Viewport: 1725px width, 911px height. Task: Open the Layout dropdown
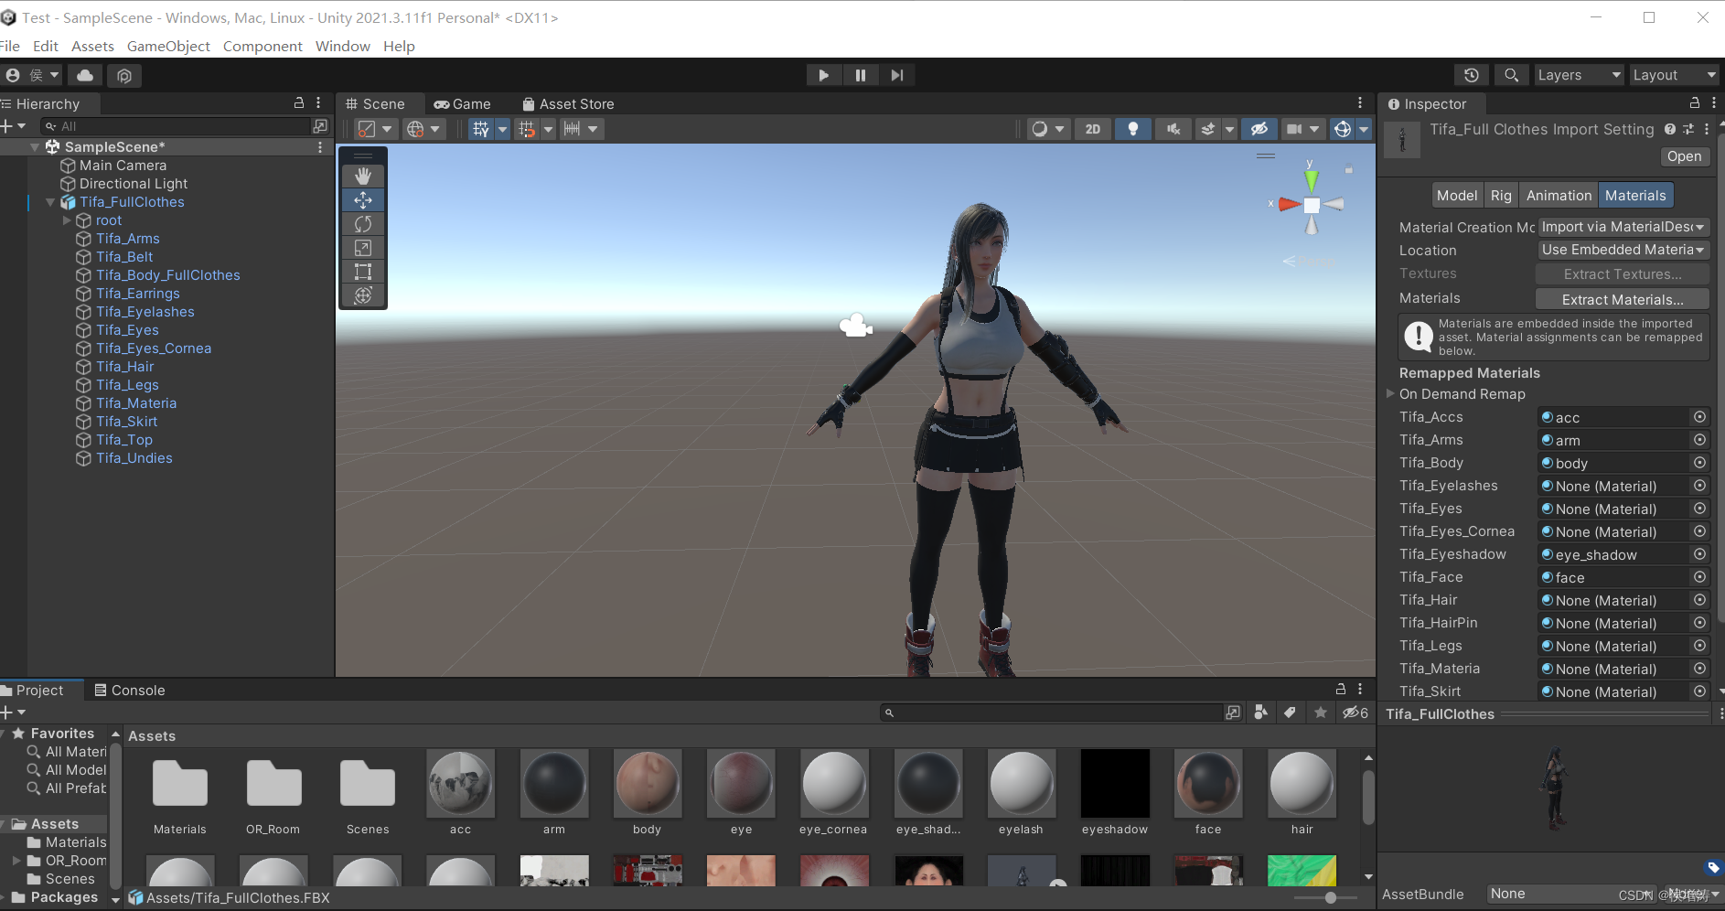point(1674,75)
